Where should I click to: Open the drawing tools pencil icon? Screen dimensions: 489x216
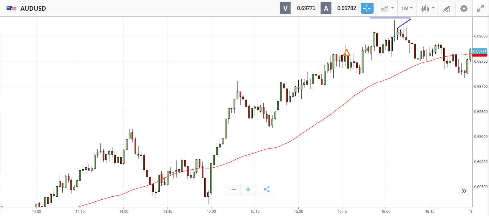447,9
